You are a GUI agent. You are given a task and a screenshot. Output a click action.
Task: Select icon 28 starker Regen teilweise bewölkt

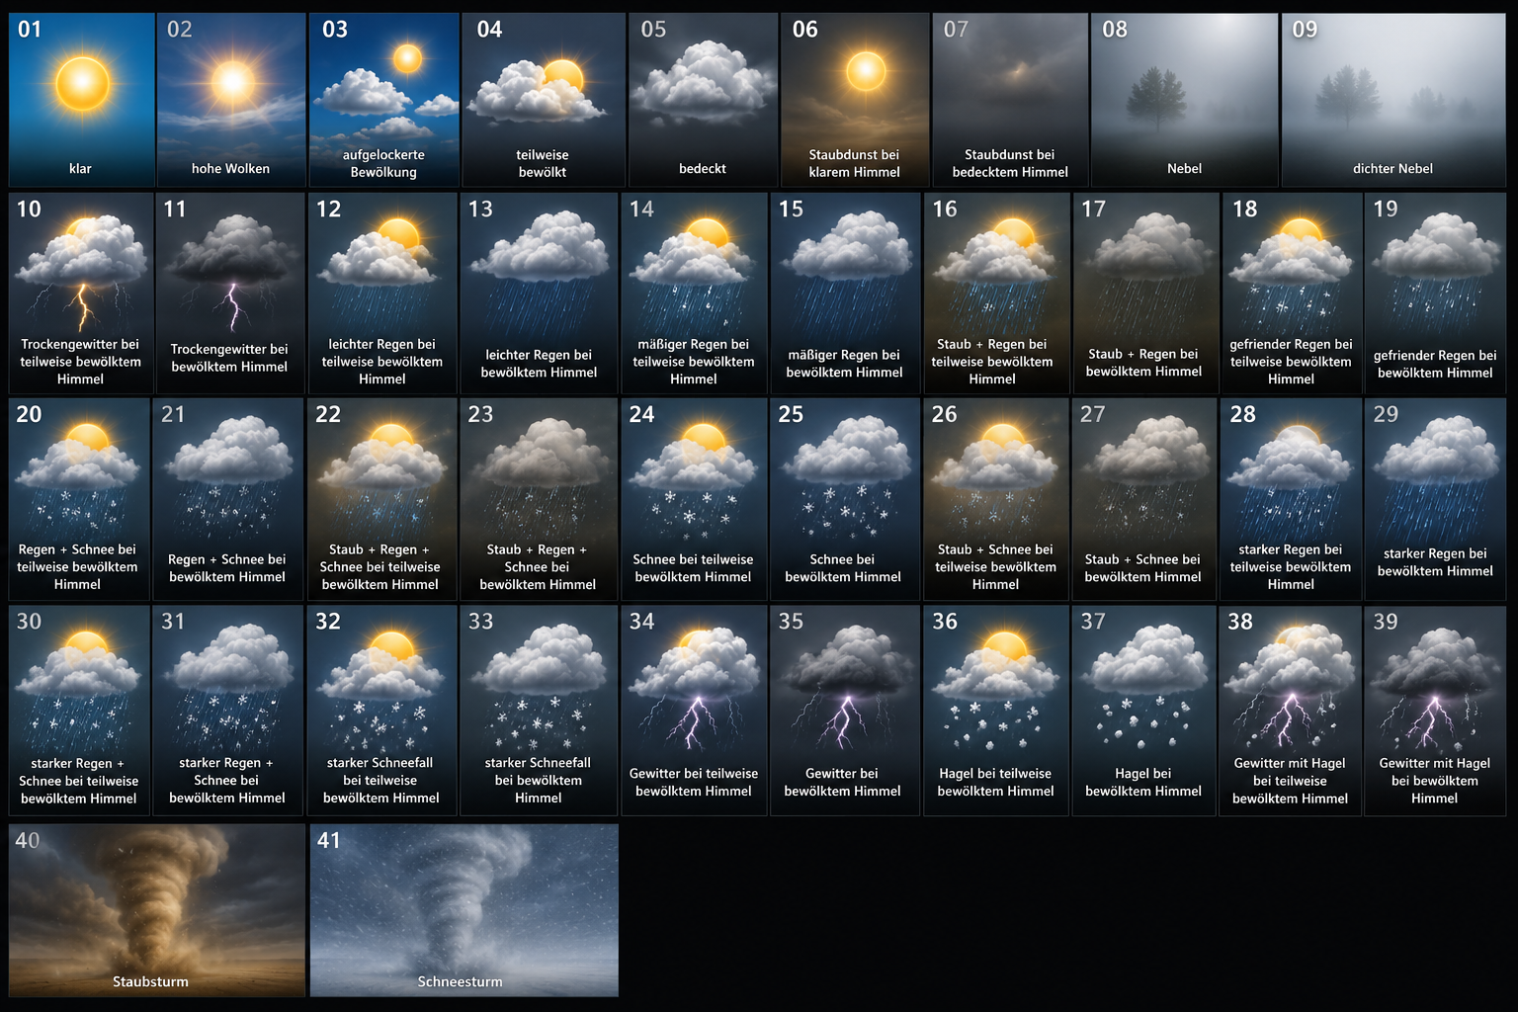click(x=1291, y=499)
